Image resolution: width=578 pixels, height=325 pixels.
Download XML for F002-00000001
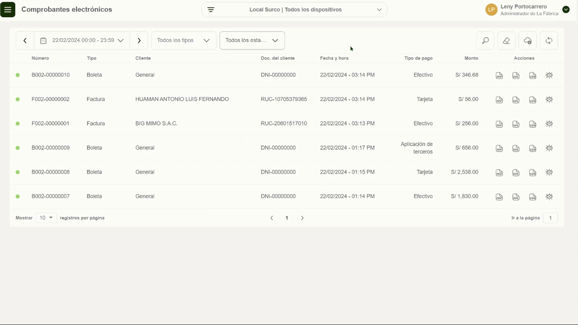pos(516,124)
